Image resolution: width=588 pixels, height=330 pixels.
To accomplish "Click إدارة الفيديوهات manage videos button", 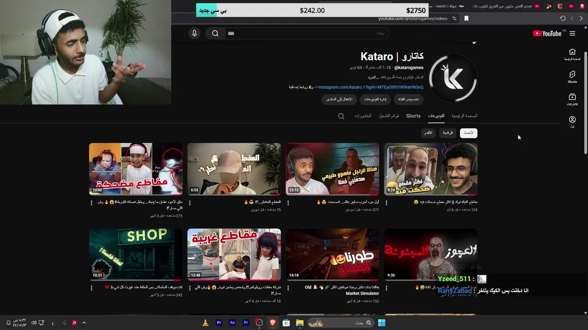I will tap(375, 99).
